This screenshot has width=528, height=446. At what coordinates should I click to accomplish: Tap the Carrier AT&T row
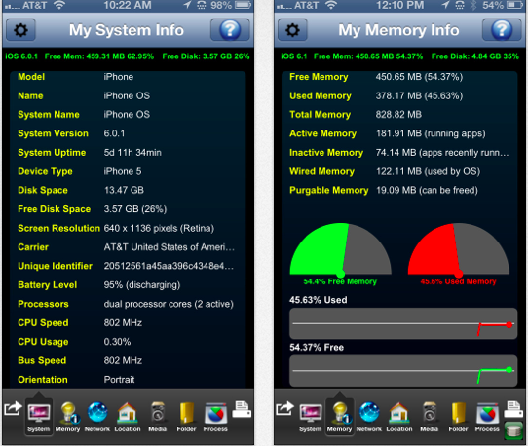[x=128, y=247]
